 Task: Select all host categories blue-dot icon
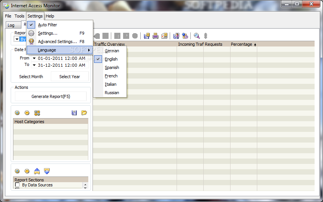(x=17, y=113)
